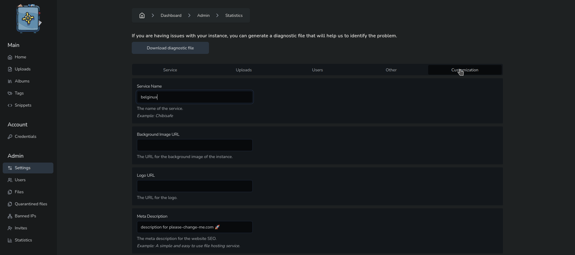Select the Users settings tab
The image size is (575, 255).
[x=318, y=70]
